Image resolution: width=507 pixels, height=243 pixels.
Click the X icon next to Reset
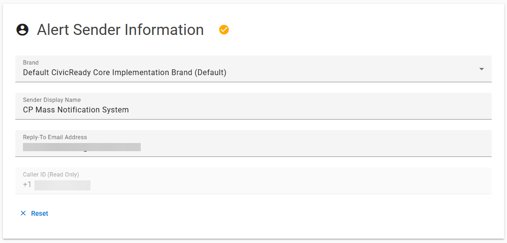(x=23, y=213)
